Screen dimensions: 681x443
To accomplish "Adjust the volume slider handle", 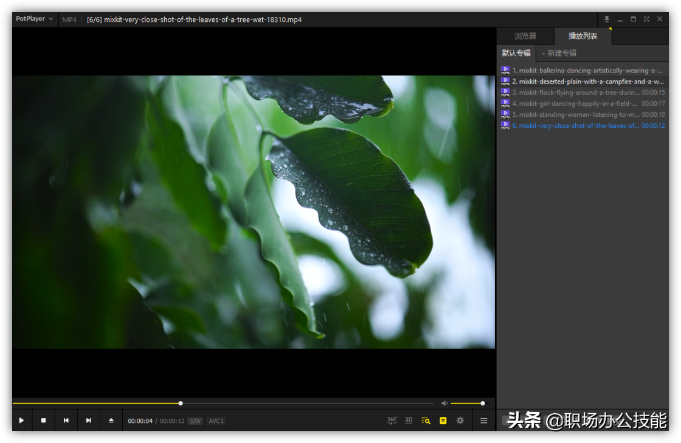I will point(483,403).
